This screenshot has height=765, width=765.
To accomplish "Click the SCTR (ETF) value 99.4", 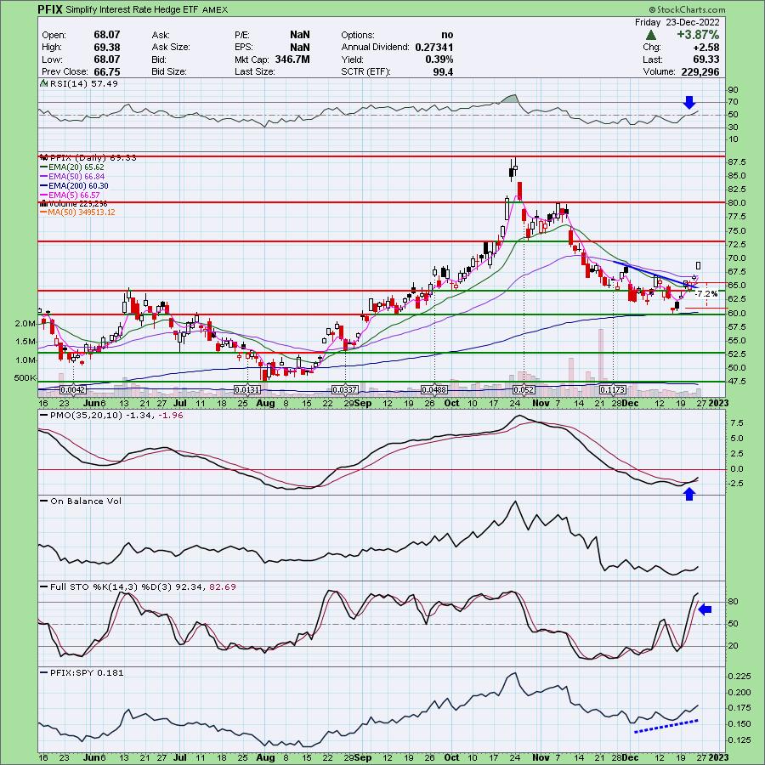I will click(444, 71).
